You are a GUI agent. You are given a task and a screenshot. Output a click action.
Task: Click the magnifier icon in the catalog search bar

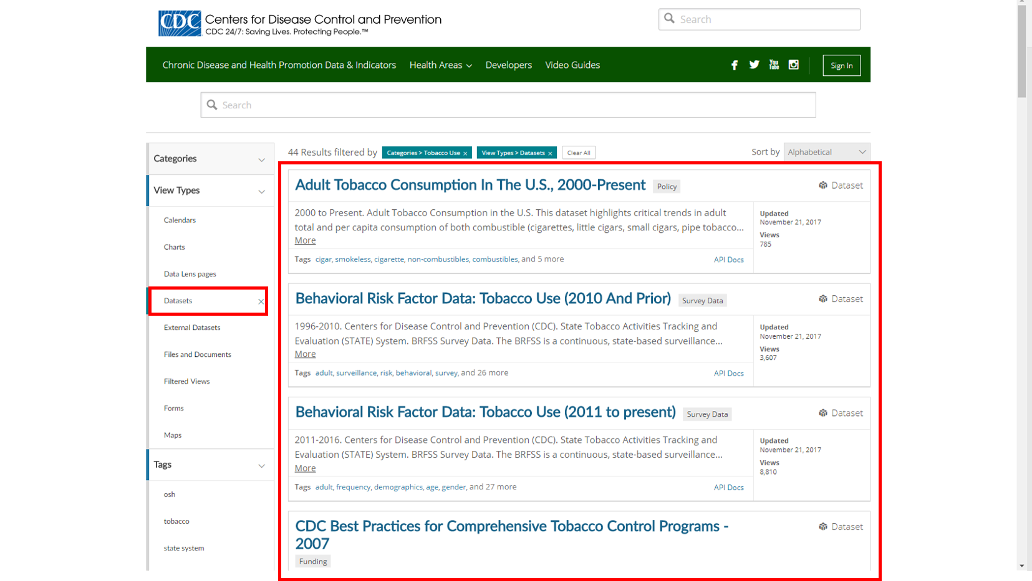(212, 105)
